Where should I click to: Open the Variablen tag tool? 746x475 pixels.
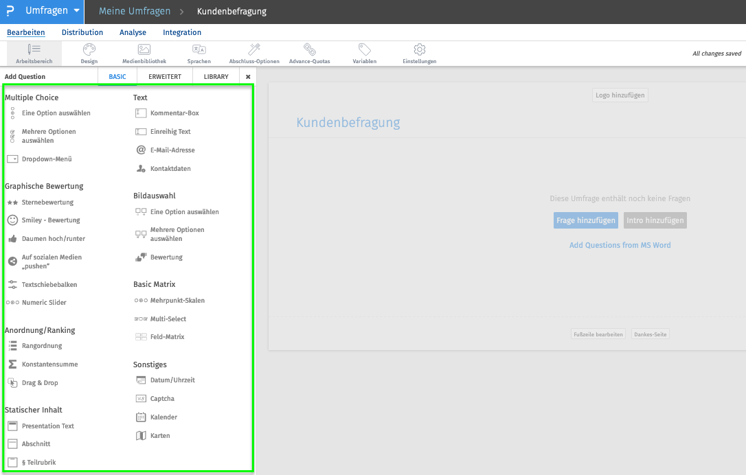364,54
